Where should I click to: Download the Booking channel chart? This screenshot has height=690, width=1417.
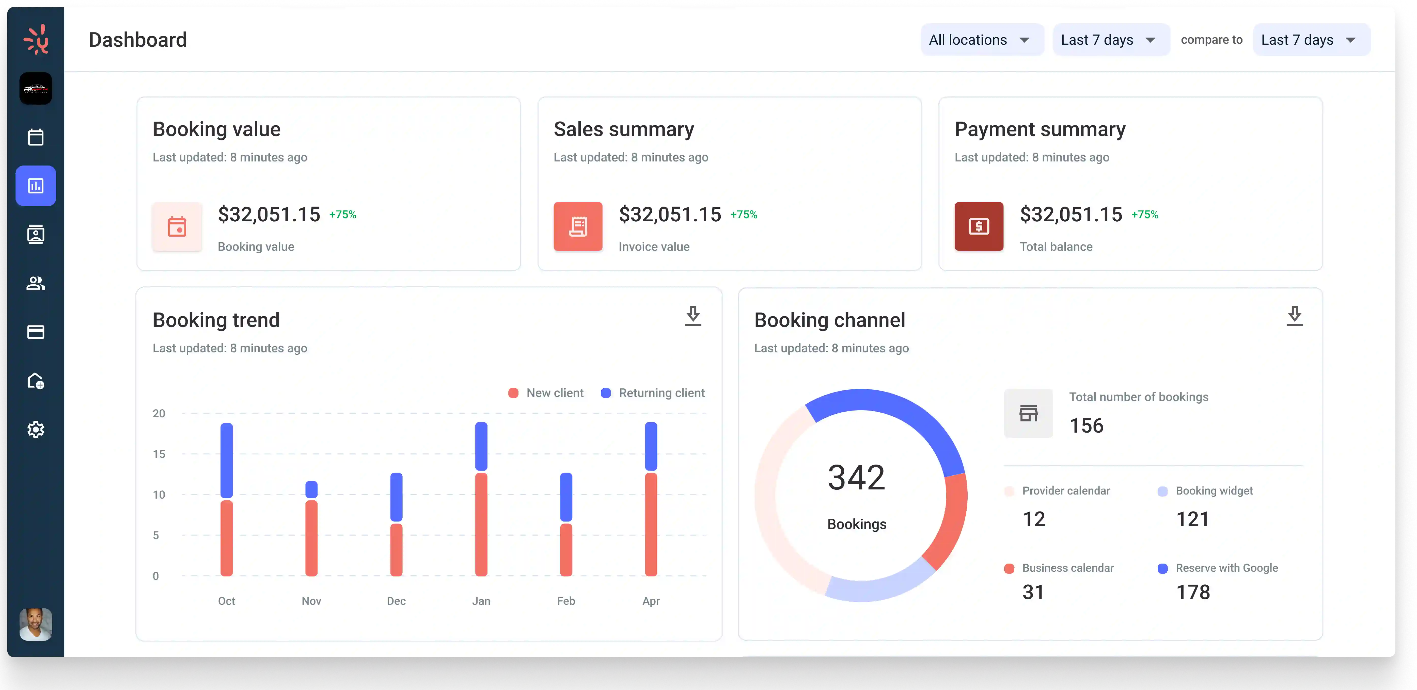(x=1294, y=316)
